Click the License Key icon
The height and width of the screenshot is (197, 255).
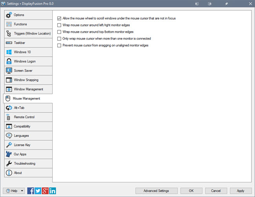pos(9,145)
